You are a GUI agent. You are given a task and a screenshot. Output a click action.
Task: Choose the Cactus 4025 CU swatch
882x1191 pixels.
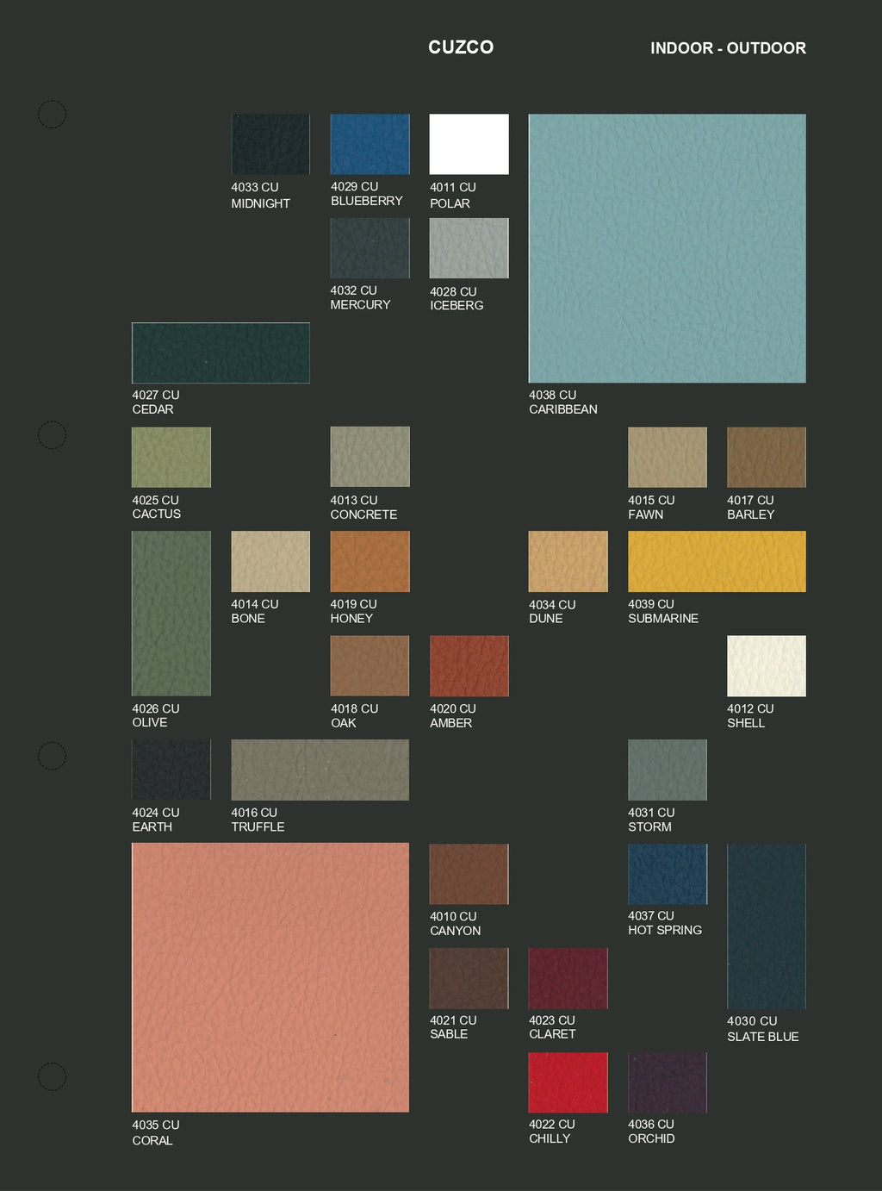pos(171,457)
